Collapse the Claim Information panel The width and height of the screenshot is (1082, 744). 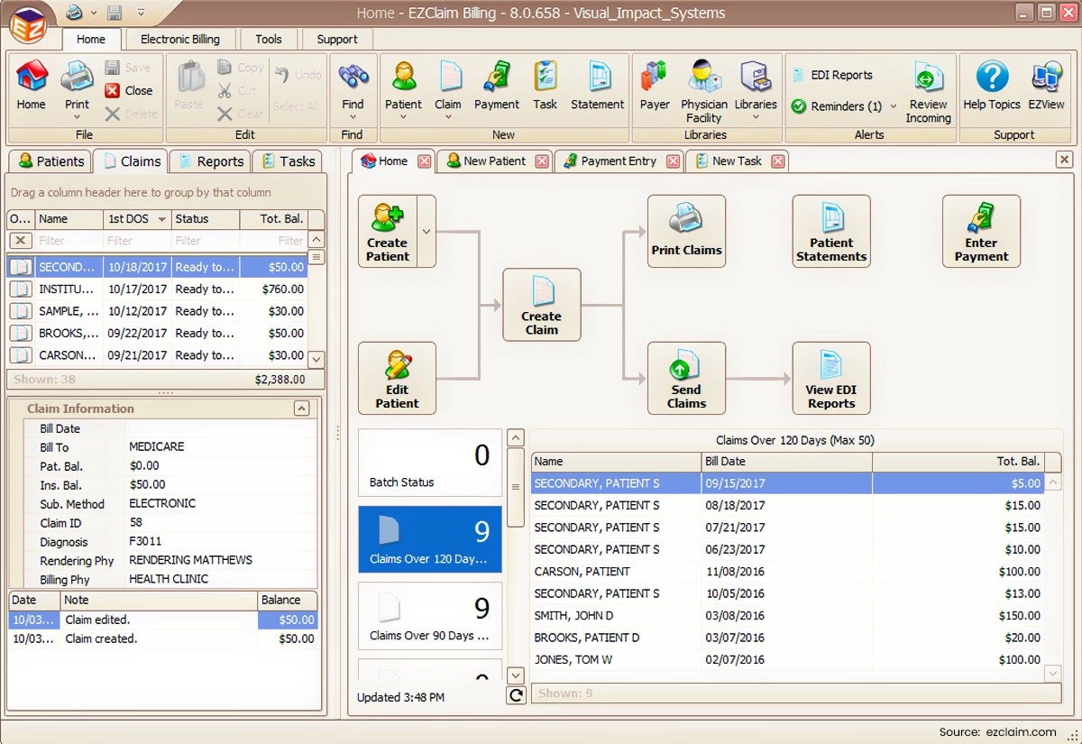[302, 409]
